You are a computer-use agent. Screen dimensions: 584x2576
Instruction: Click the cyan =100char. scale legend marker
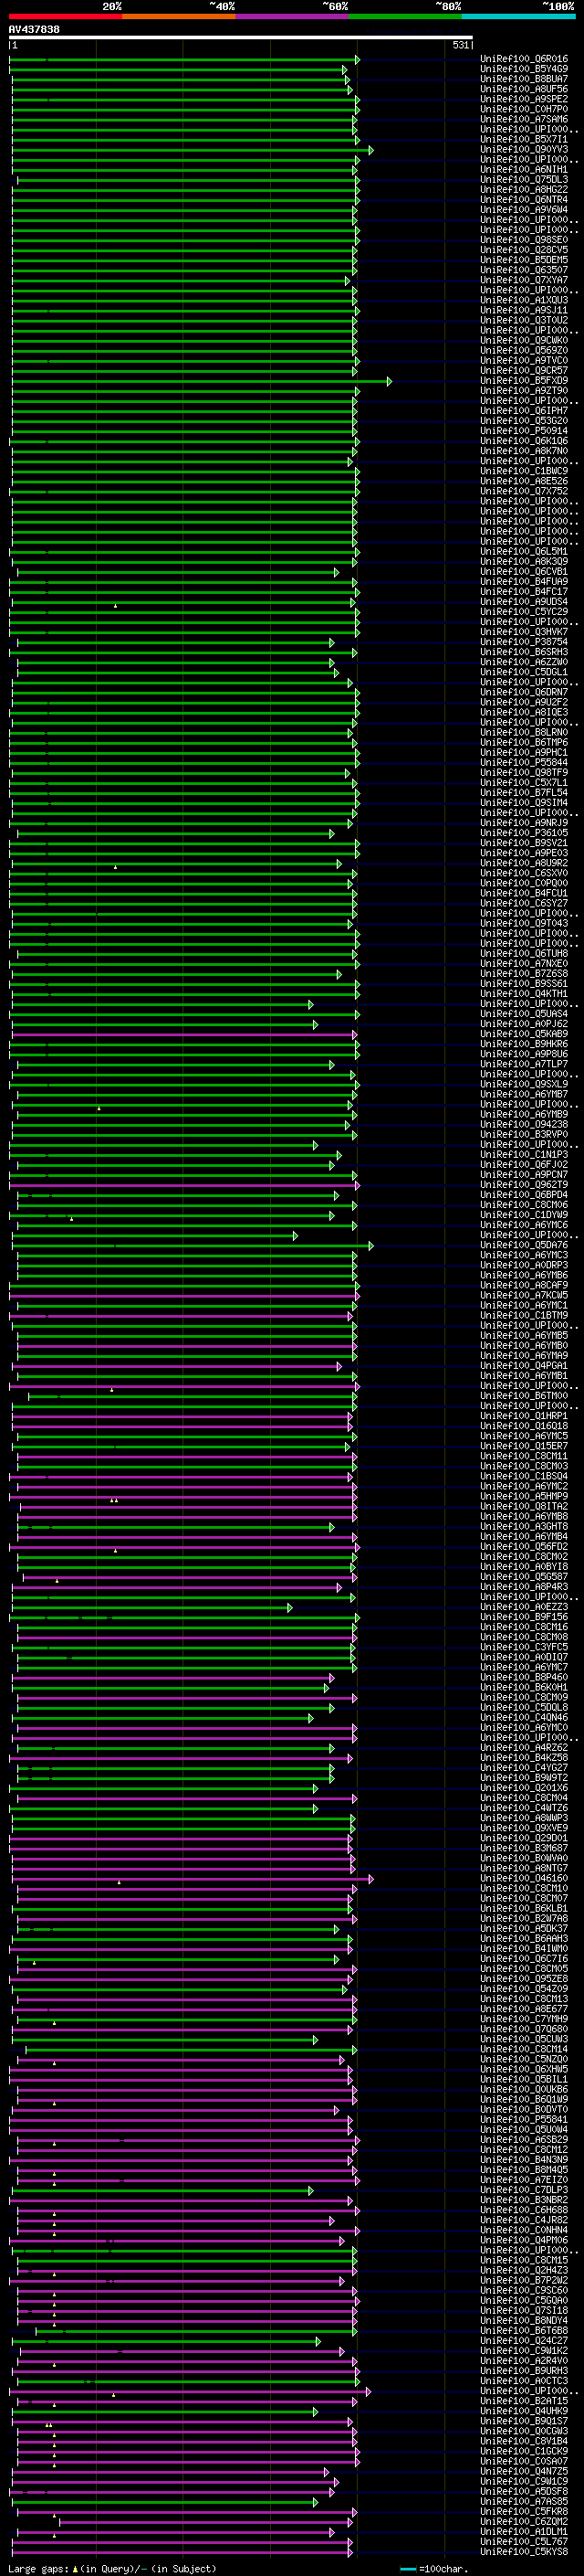pos(410,2569)
